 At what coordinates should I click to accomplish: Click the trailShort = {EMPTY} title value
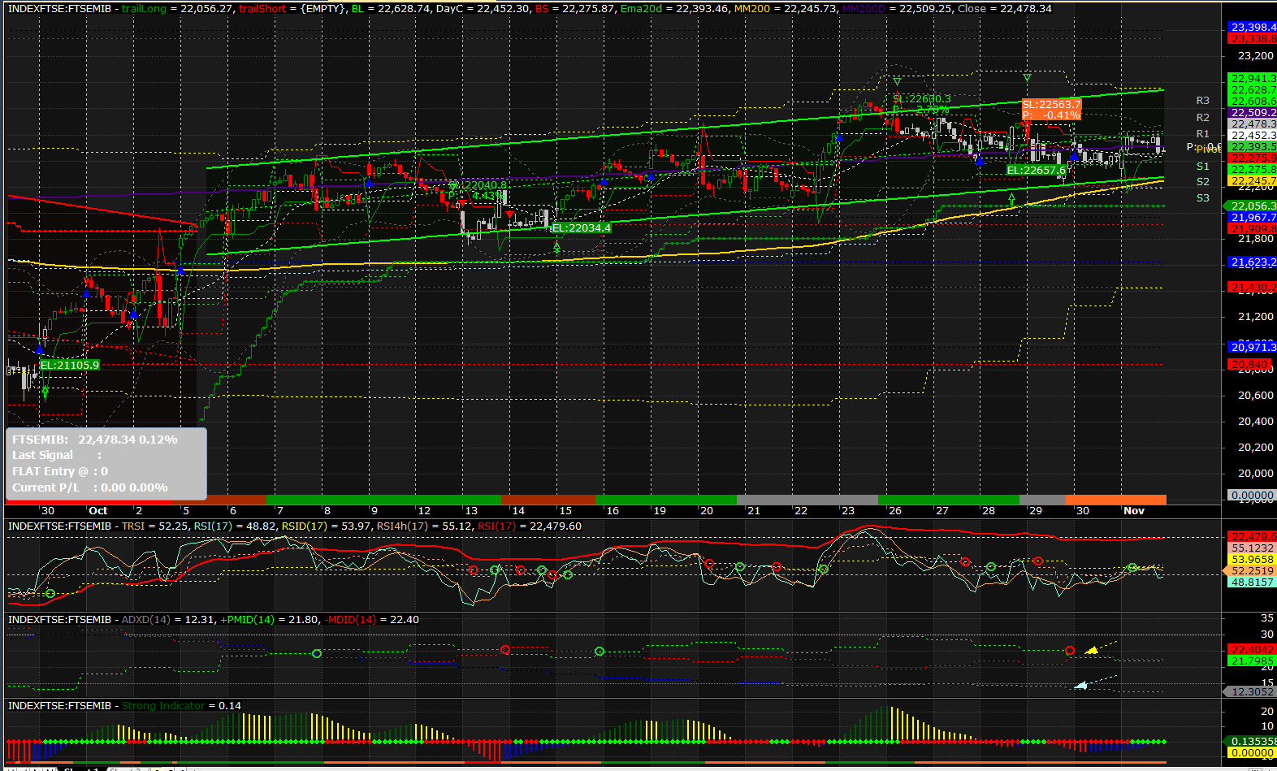point(292,8)
